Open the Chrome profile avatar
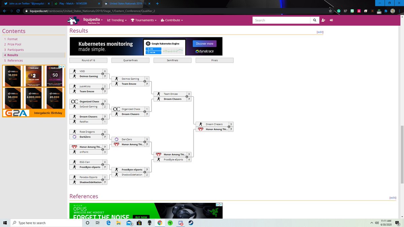Screen dimensions: 404x227 [x=393, y=11]
